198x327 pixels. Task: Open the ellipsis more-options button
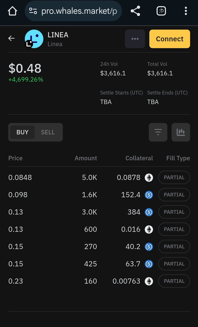pos(135,39)
